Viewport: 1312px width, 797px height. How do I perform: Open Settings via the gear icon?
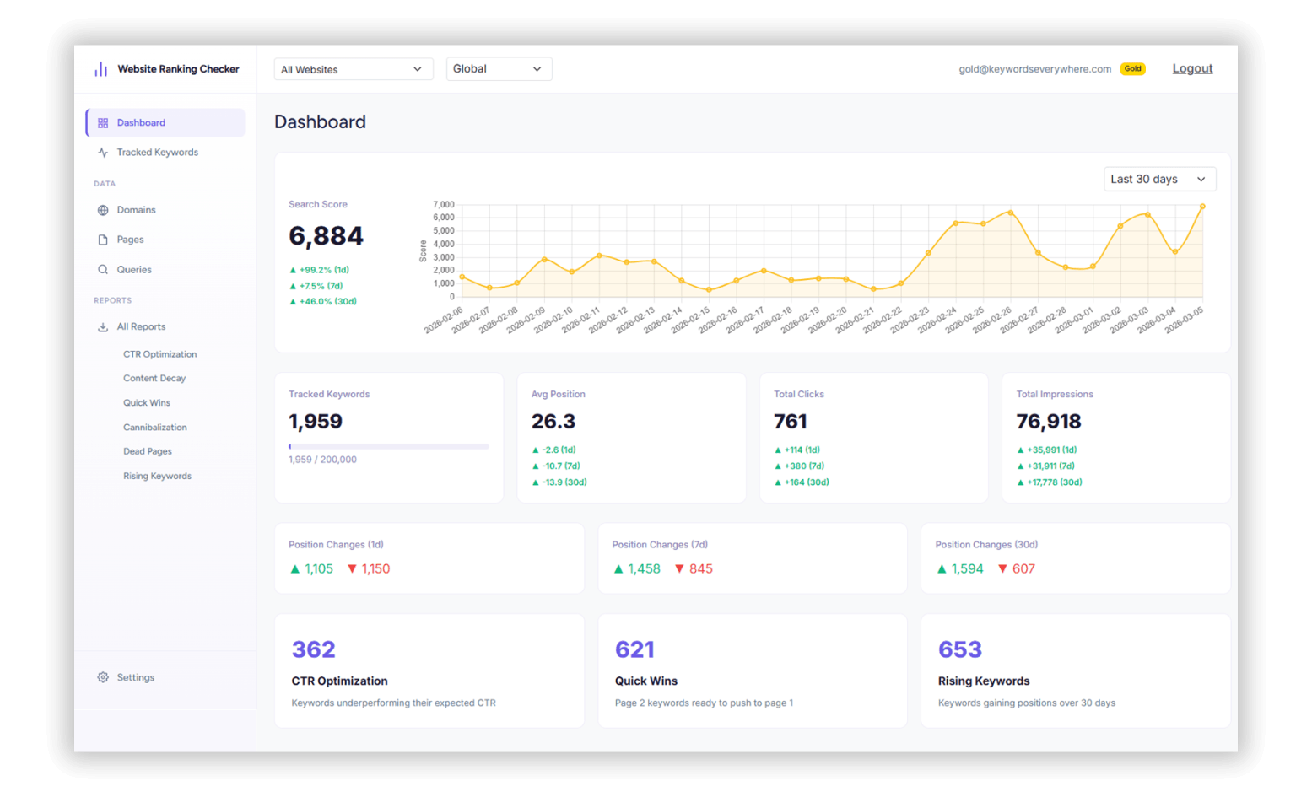click(103, 677)
